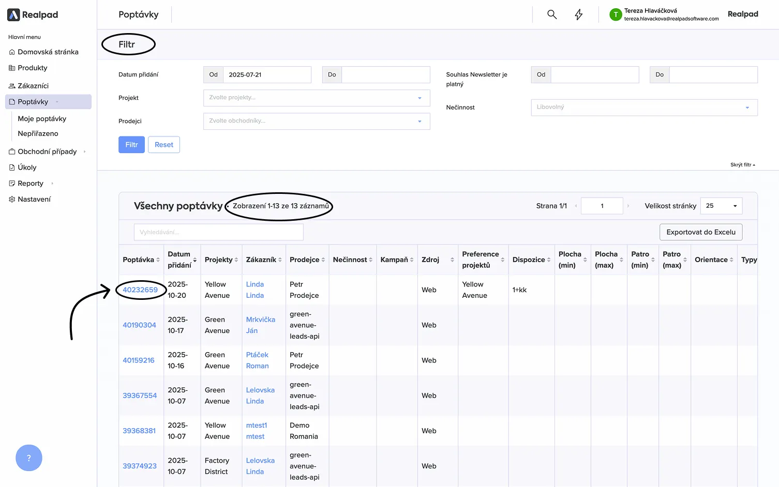Open the Projekt selection dropdown
This screenshot has width=779, height=487.
[317, 98]
